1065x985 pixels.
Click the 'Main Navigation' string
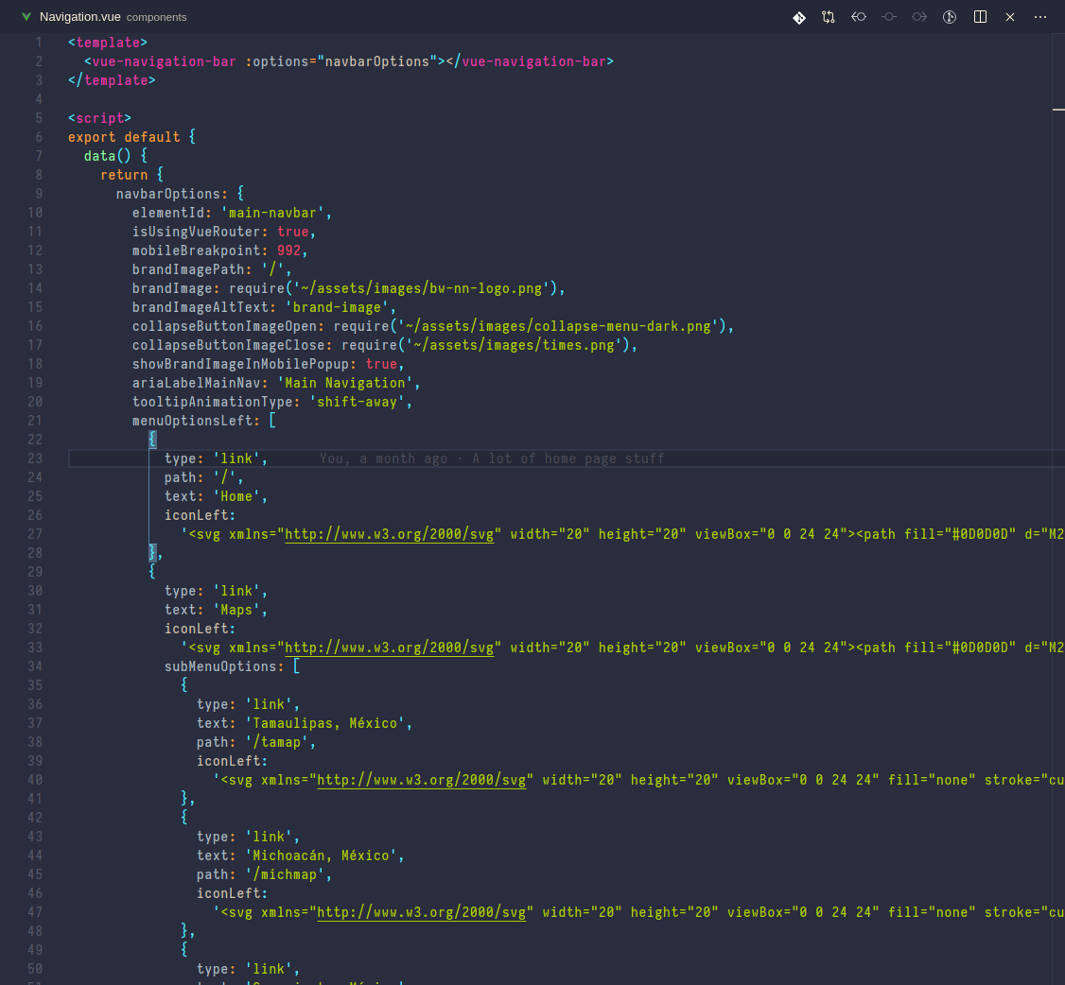(345, 384)
